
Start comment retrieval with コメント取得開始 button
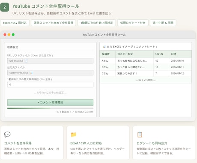pos(50,103)
